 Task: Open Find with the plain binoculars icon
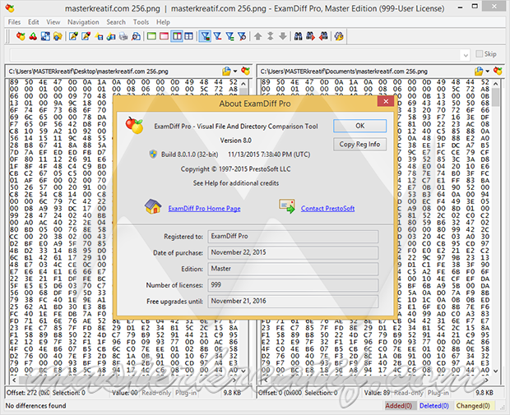point(299,36)
